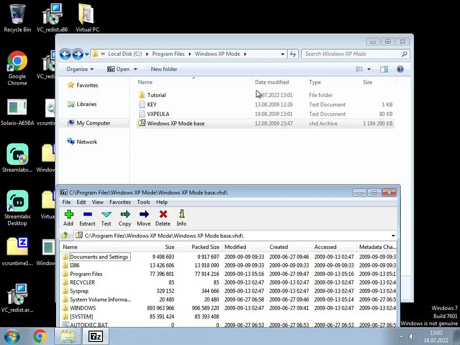Switch to Explorer taskbar button
This screenshot has height=345, width=460.
point(68,336)
